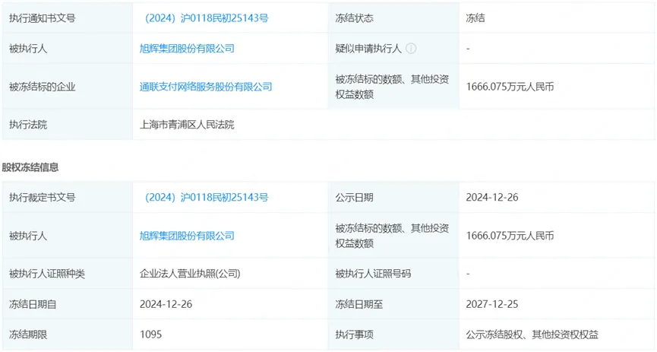The width and height of the screenshot is (657, 352).
Task: Click the 疑似申请执行人 label
Action: pyautogui.click(x=368, y=49)
